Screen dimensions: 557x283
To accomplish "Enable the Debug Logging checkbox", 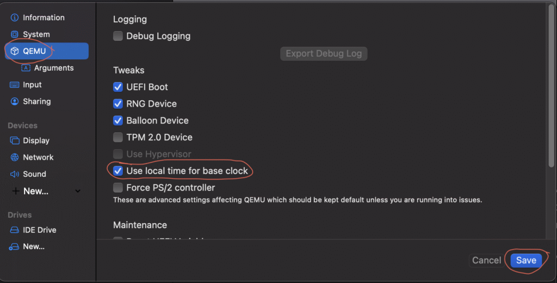I will tap(118, 36).
